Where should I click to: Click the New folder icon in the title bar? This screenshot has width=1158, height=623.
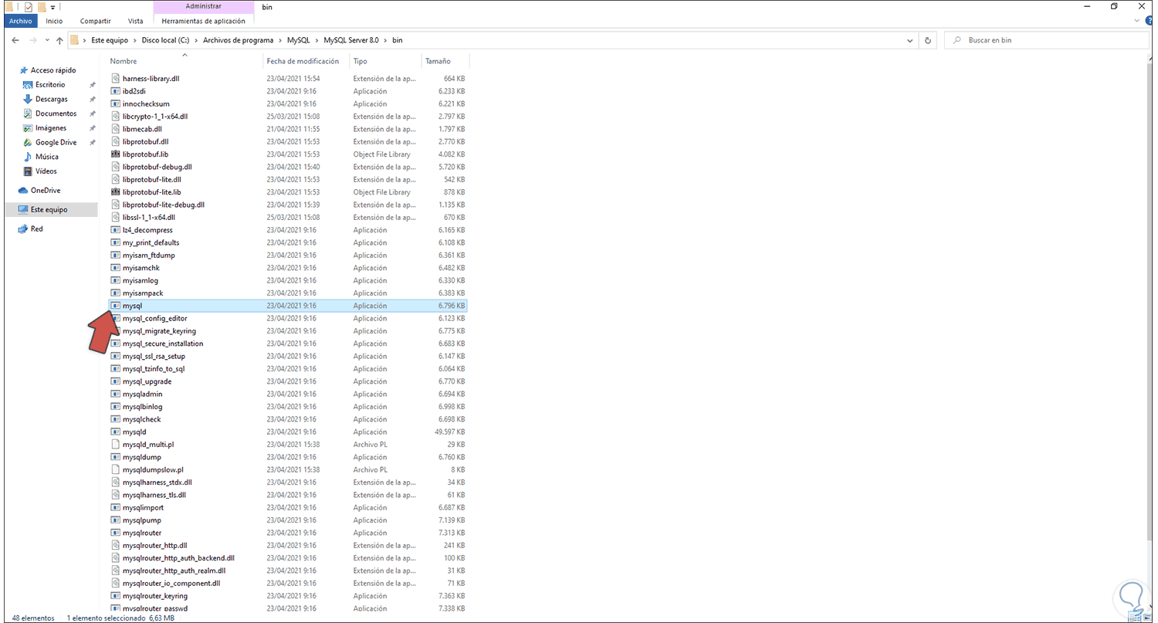click(42, 6)
